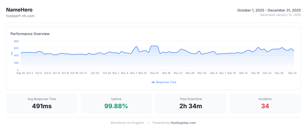Select the NameHero report title

[x=19, y=10]
